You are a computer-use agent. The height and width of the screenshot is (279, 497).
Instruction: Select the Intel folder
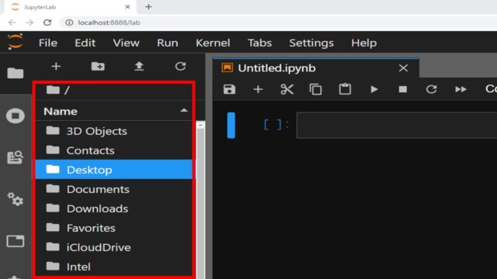tap(114, 267)
